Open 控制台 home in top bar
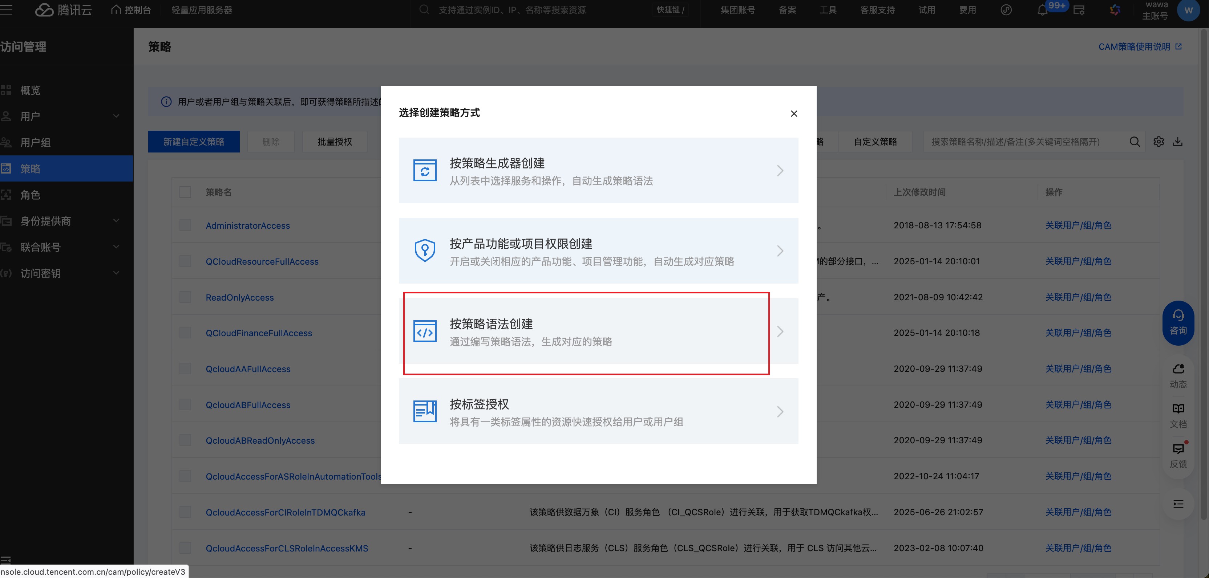Viewport: 1209px width, 578px height. point(131,10)
